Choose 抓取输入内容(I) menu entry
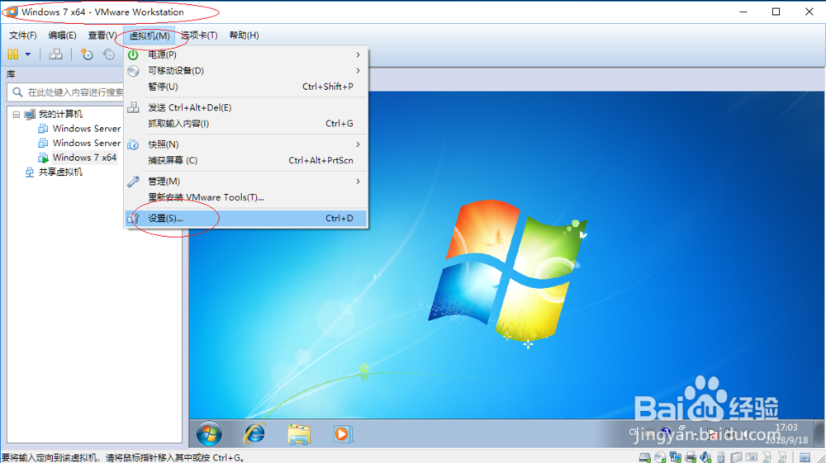Image resolution: width=826 pixels, height=463 pixels. [246, 123]
